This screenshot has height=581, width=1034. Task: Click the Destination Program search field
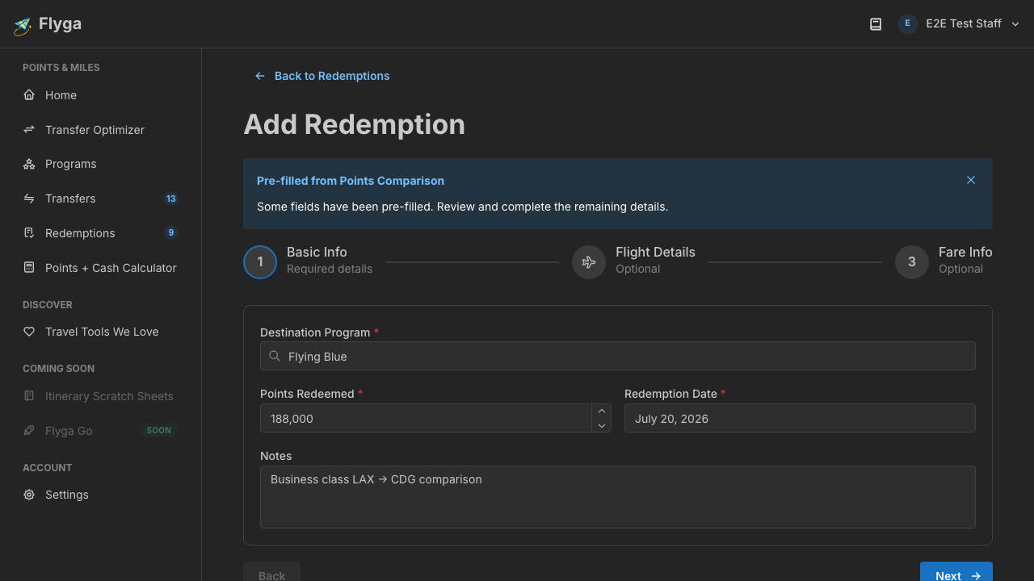click(x=618, y=357)
